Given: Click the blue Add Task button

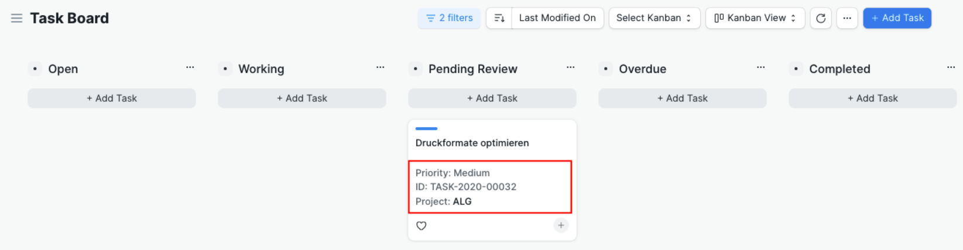Looking at the screenshot, I should (x=897, y=18).
